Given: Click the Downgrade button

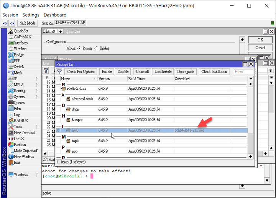Looking at the screenshot, I should point(186,72).
